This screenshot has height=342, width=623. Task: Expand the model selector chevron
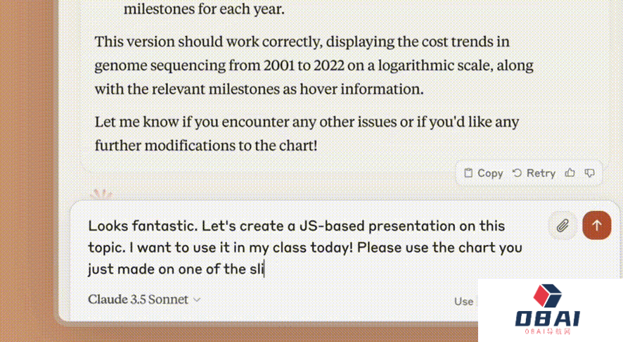point(197,300)
